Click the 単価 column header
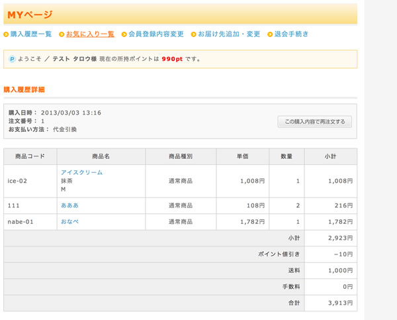397x320 pixels. point(243,156)
